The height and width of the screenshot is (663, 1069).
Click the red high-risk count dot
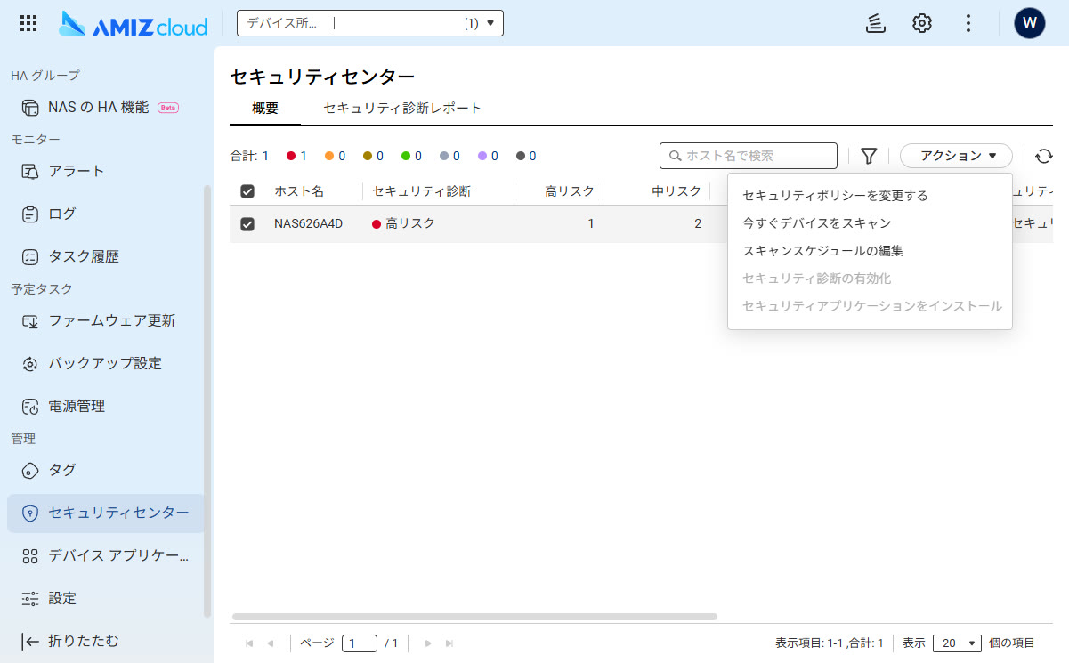click(291, 156)
